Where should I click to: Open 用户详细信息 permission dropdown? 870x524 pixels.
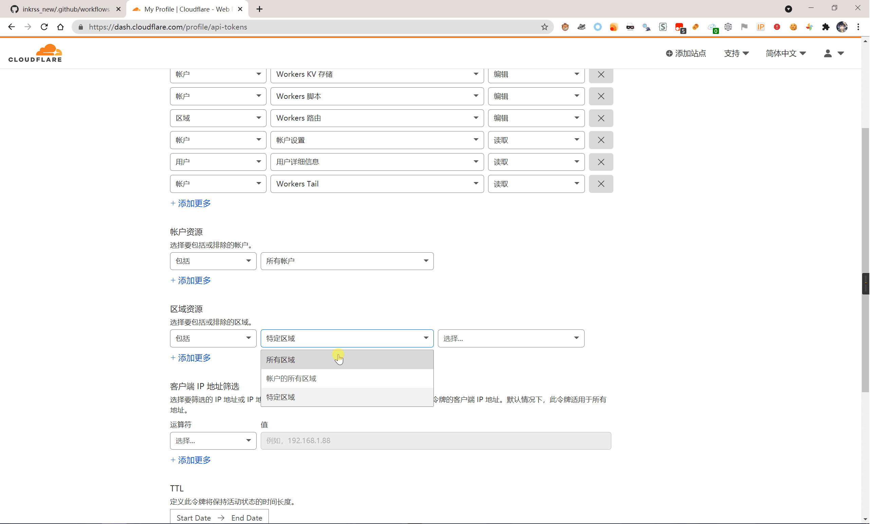377,162
